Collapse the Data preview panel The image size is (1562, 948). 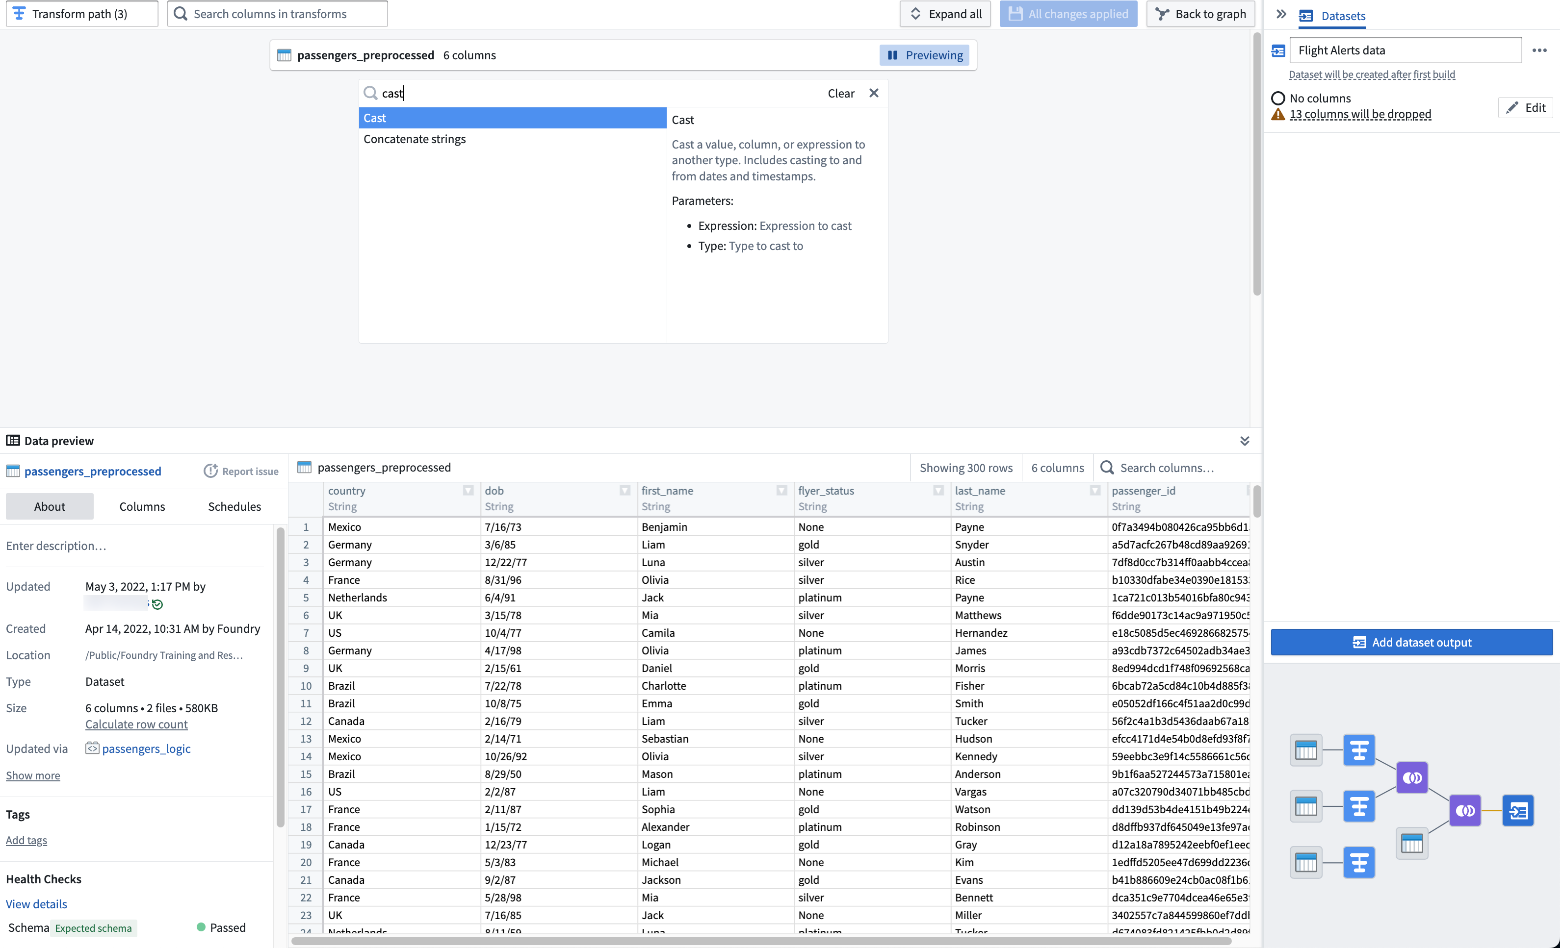[1245, 440]
